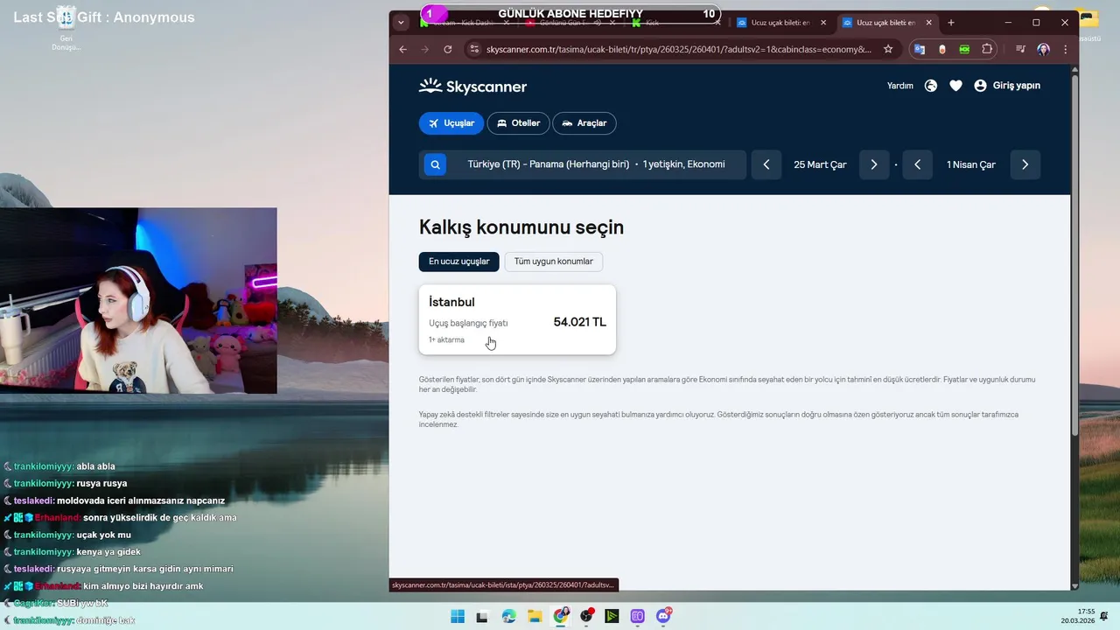
Task: Bookmark this page with star icon
Action: (x=888, y=49)
